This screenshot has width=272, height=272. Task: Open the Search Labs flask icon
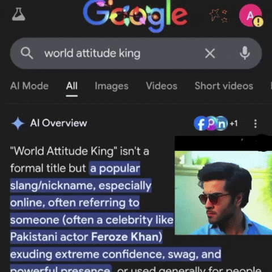coord(19,14)
